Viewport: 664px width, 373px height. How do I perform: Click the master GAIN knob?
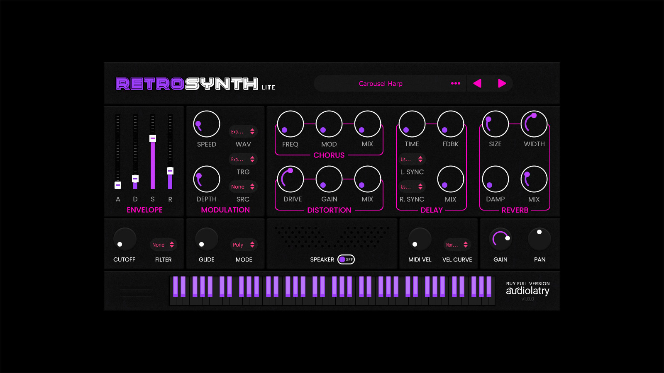point(500,239)
